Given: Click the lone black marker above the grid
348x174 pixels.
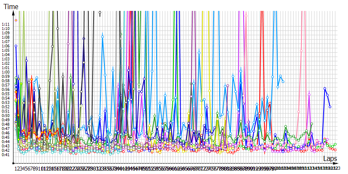Looking at the screenshot, I should click(x=100, y=12).
